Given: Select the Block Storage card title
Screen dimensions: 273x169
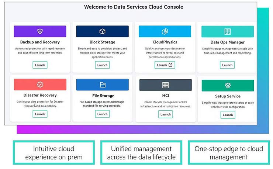Looking at the screenshot, I should [102, 42].
